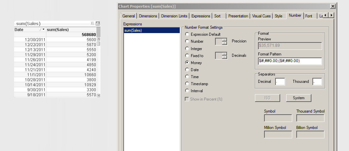Select the 11/1/2011 date cell
349x151 pixels.
click(x=30, y=74)
